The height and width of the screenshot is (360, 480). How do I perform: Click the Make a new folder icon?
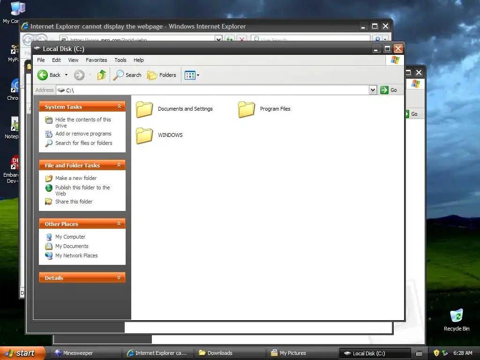49,178
